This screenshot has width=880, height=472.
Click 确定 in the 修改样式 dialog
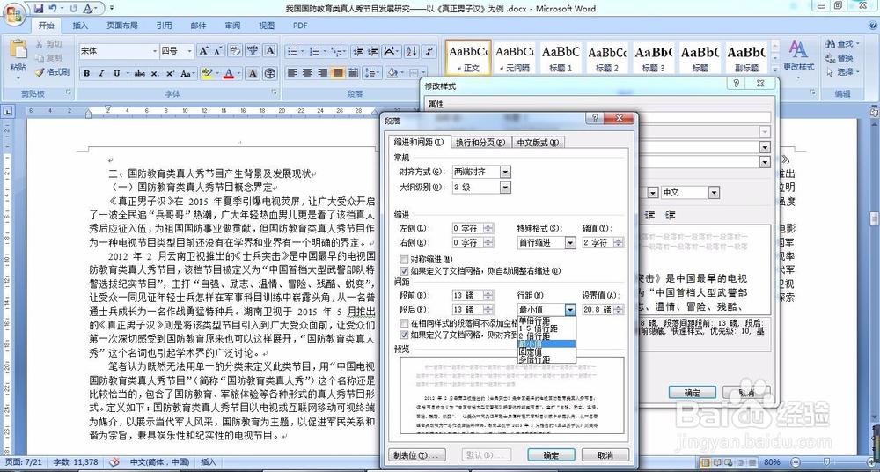(x=692, y=392)
